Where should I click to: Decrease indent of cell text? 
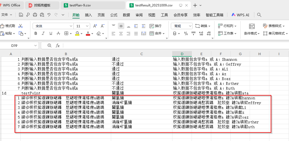click(x=136, y=26)
